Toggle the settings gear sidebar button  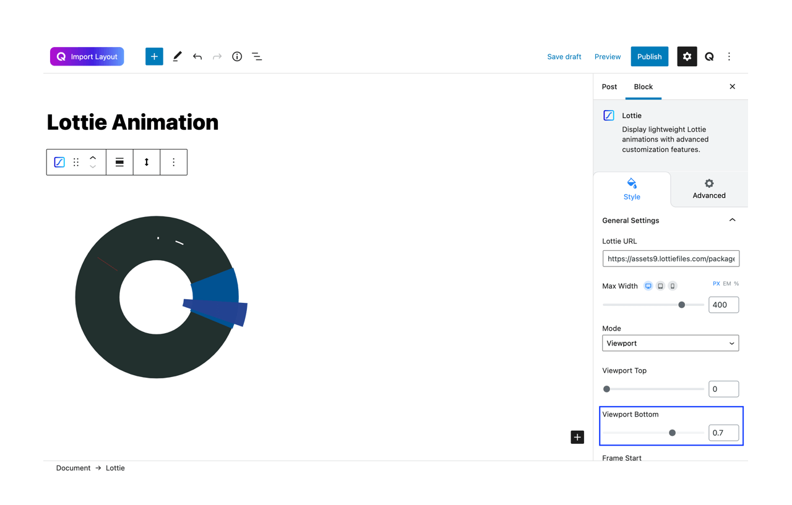pyautogui.click(x=687, y=56)
